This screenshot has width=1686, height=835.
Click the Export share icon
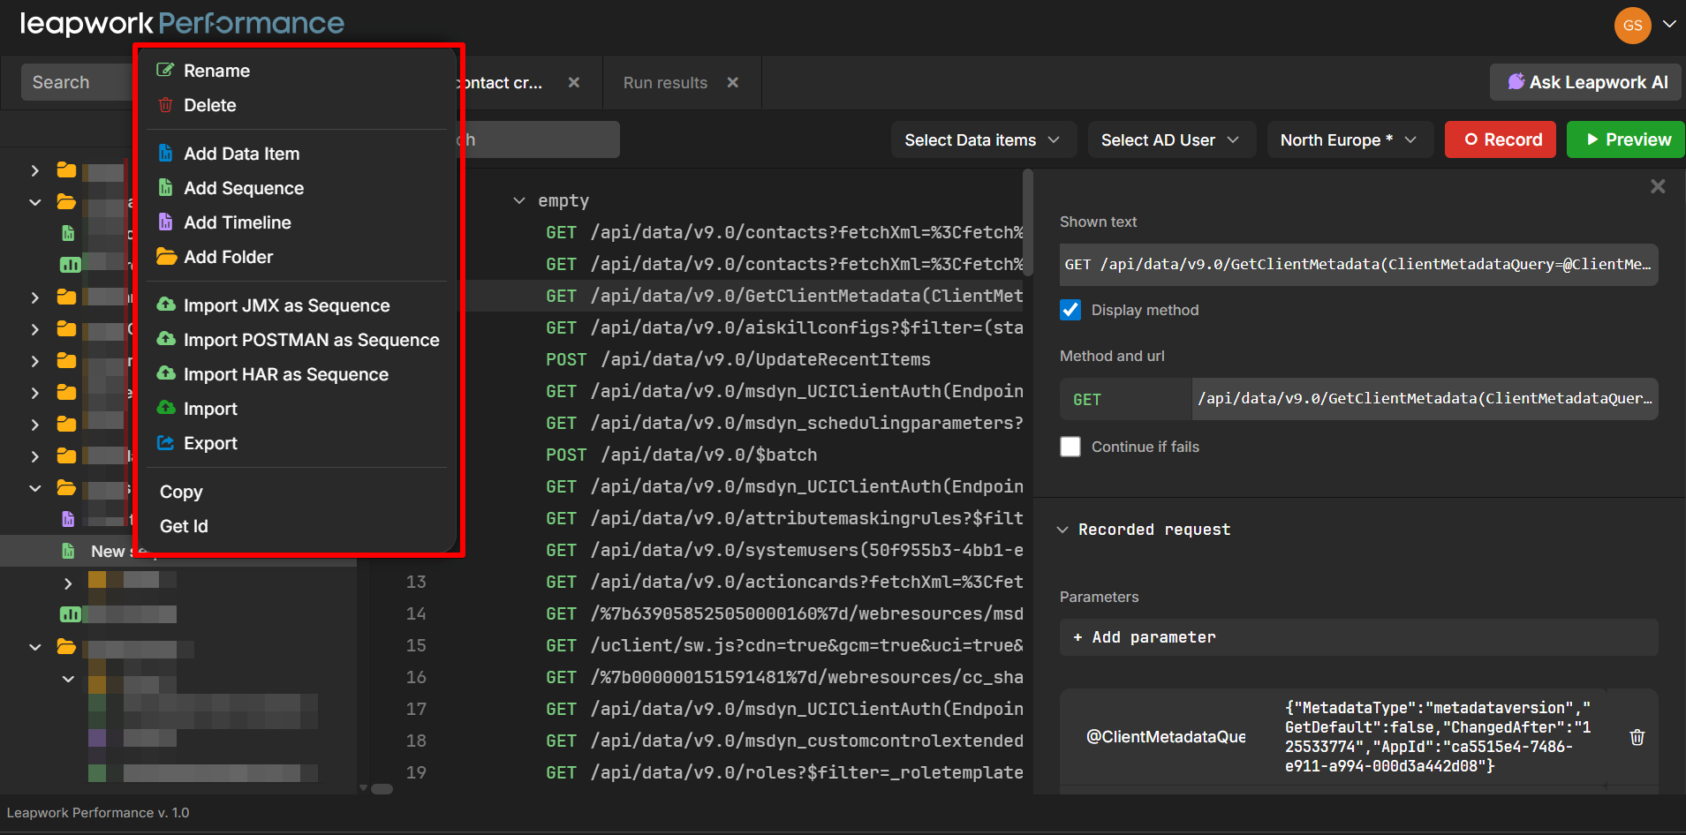[165, 443]
